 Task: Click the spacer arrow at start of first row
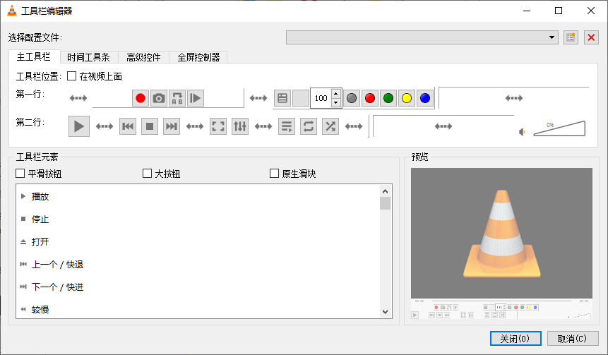point(78,98)
